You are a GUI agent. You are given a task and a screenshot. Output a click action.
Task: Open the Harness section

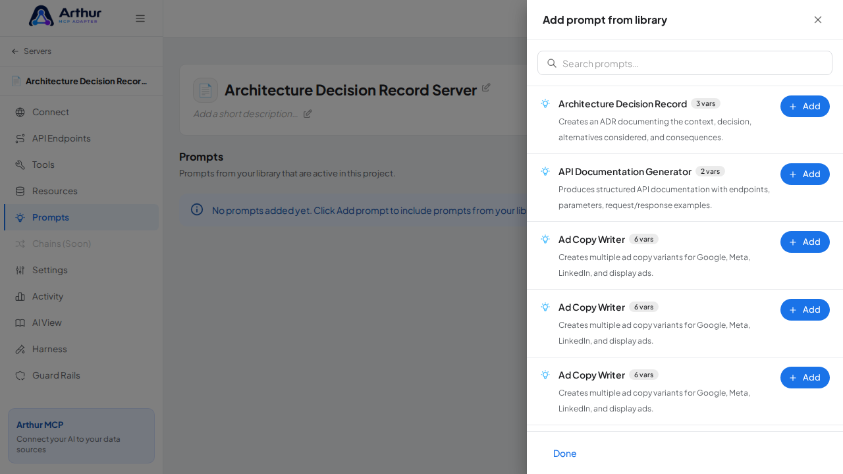[x=81, y=349]
